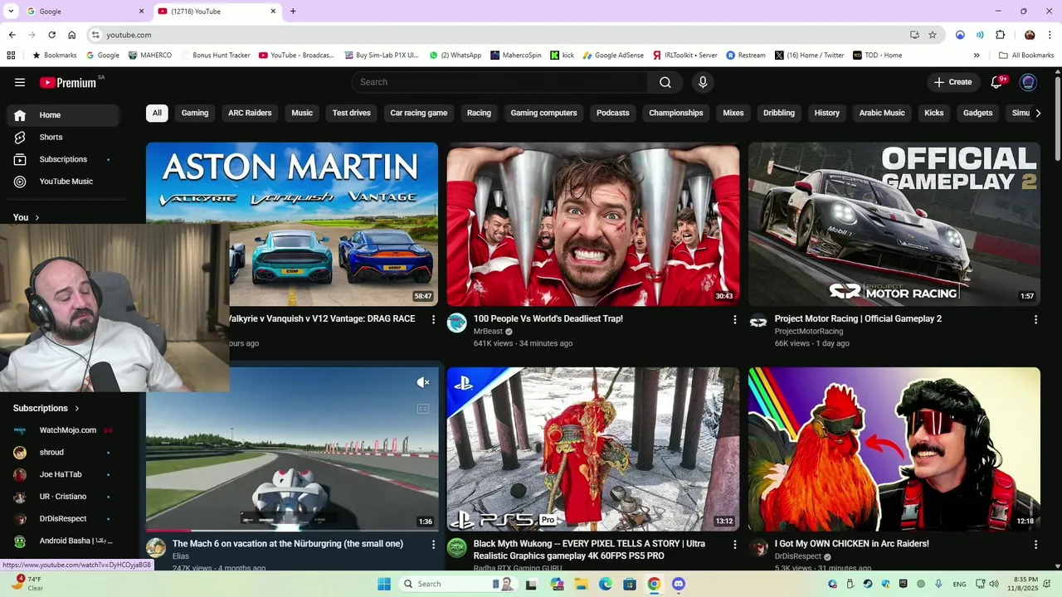Open the Google AdSense bookmark
The width and height of the screenshot is (1062, 597).
click(613, 56)
